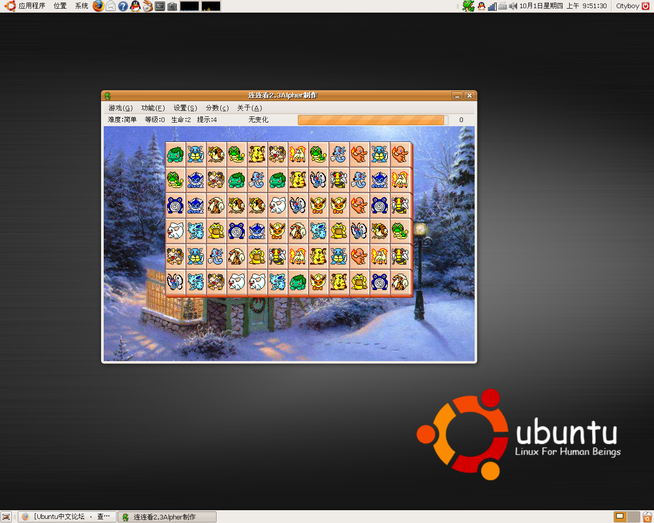This screenshot has width=654, height=523.
Task: Click the 提示:4 hint counter
Action: coord(207,120)
